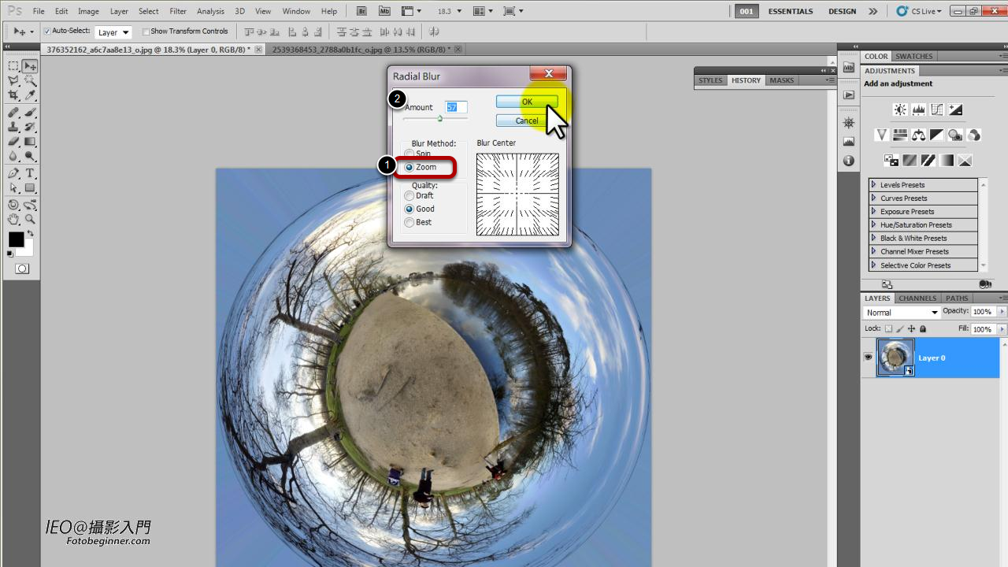Open the Analysis menu

(210, 11)
